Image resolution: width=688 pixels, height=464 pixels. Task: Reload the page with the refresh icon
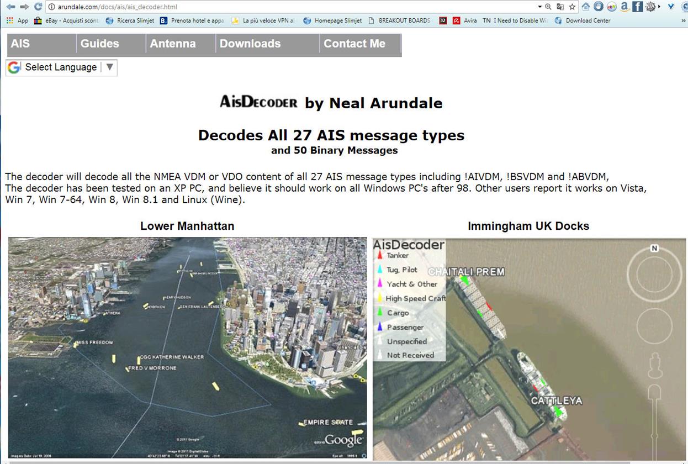point(38,7)
